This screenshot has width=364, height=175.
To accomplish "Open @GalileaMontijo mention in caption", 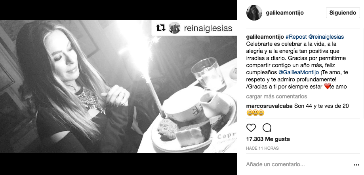I will [299, 72].
